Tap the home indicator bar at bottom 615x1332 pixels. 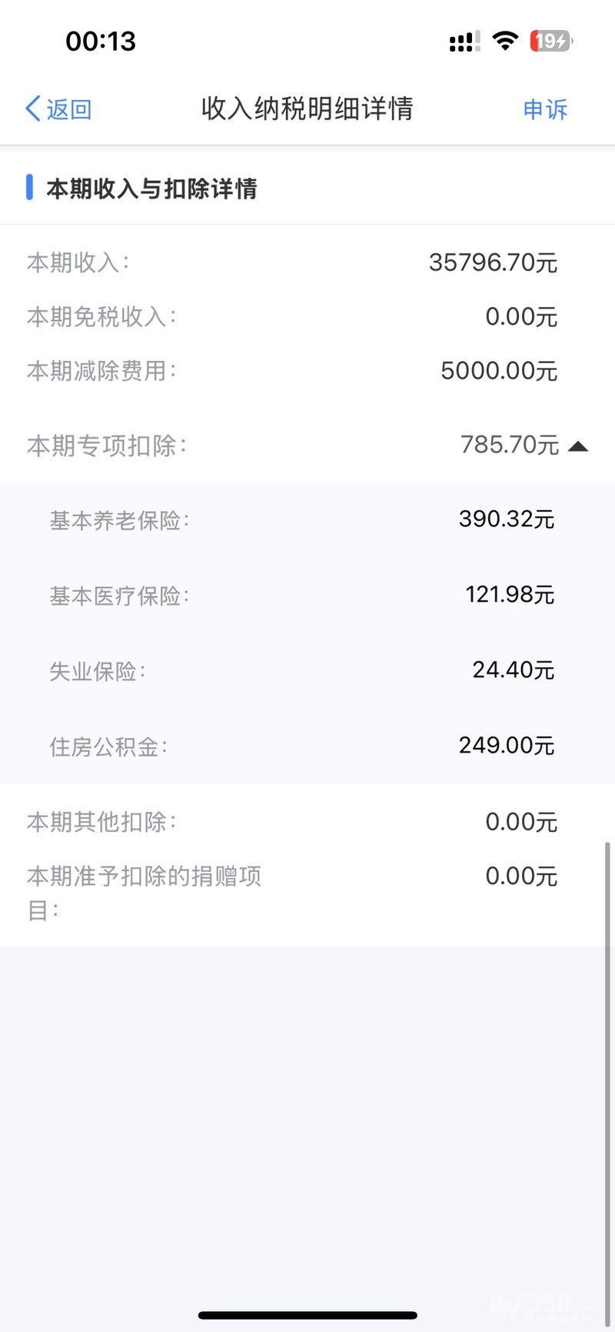click(307, 1315)
